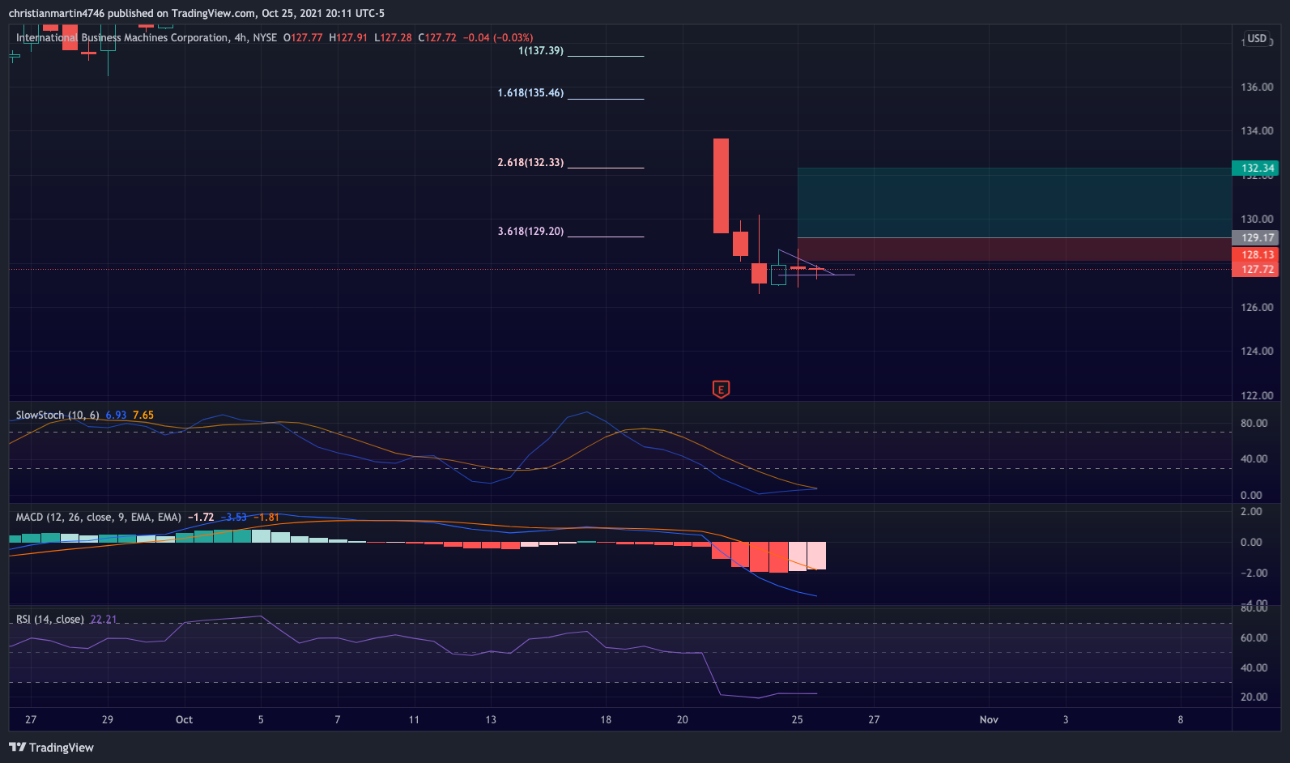
Task: Click the 124.00 price axis label
Action: (1257, 351)
